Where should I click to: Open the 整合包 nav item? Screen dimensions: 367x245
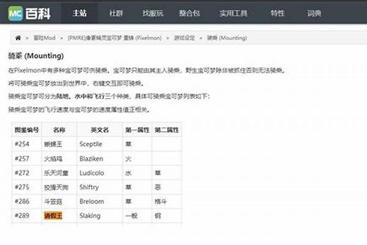click(x=190, y=13)
